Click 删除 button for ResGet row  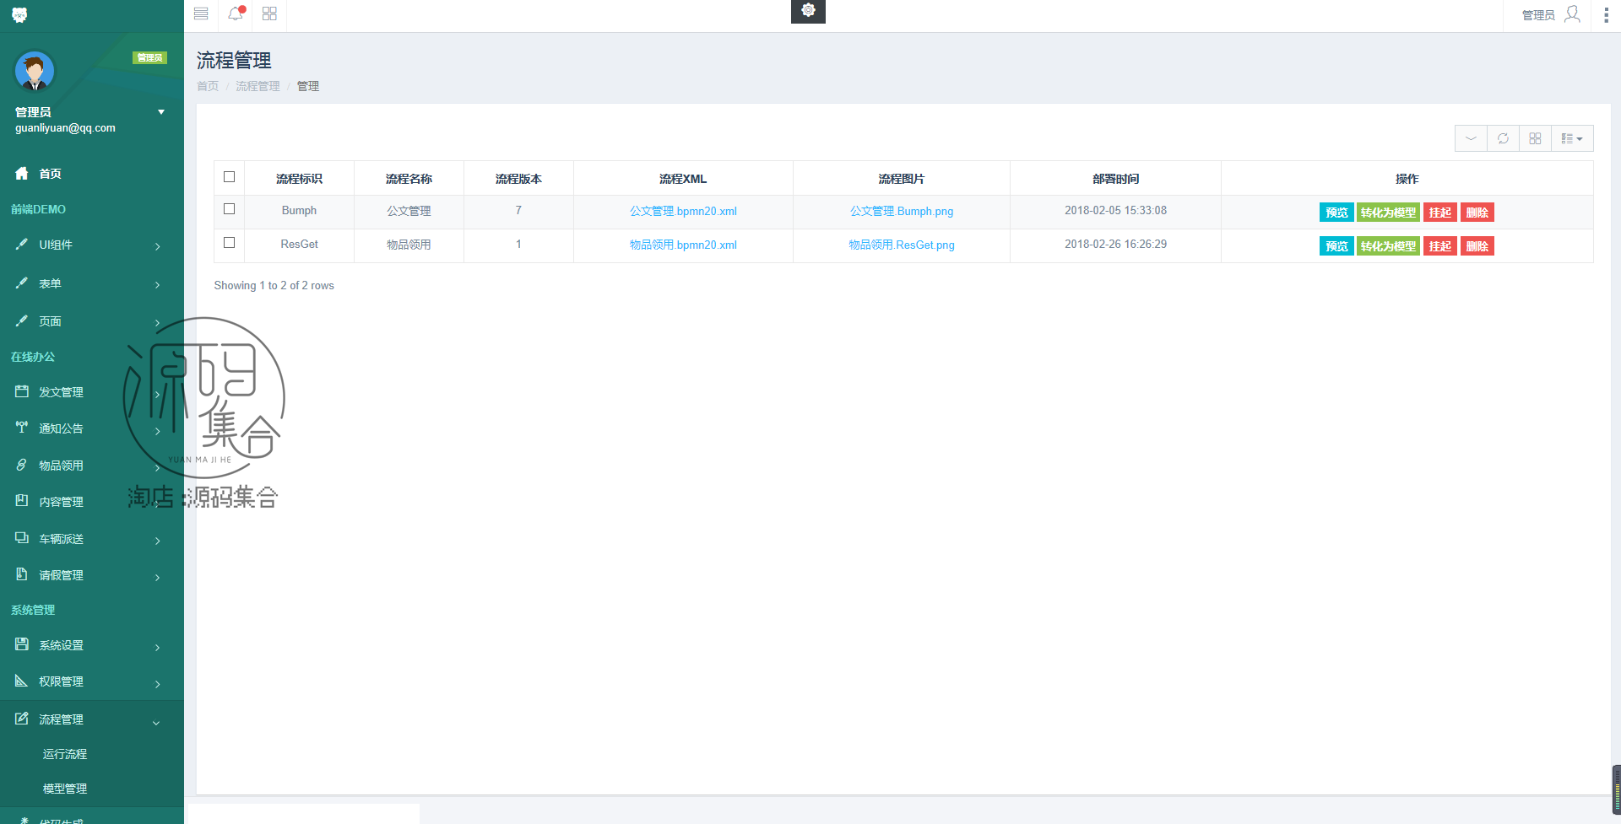pos(1477,246)
